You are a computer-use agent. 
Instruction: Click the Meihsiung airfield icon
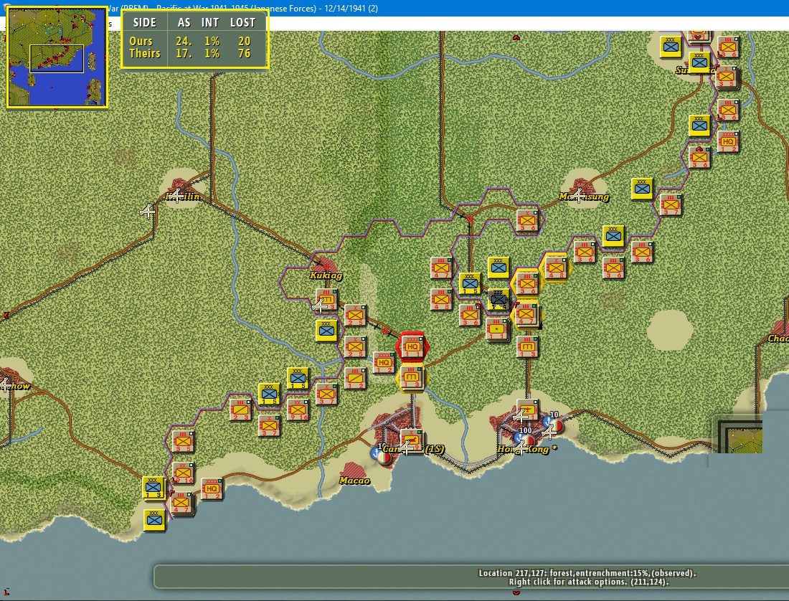point(577,195)
